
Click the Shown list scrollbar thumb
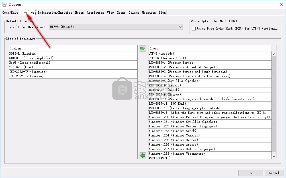tap(274, 104)
